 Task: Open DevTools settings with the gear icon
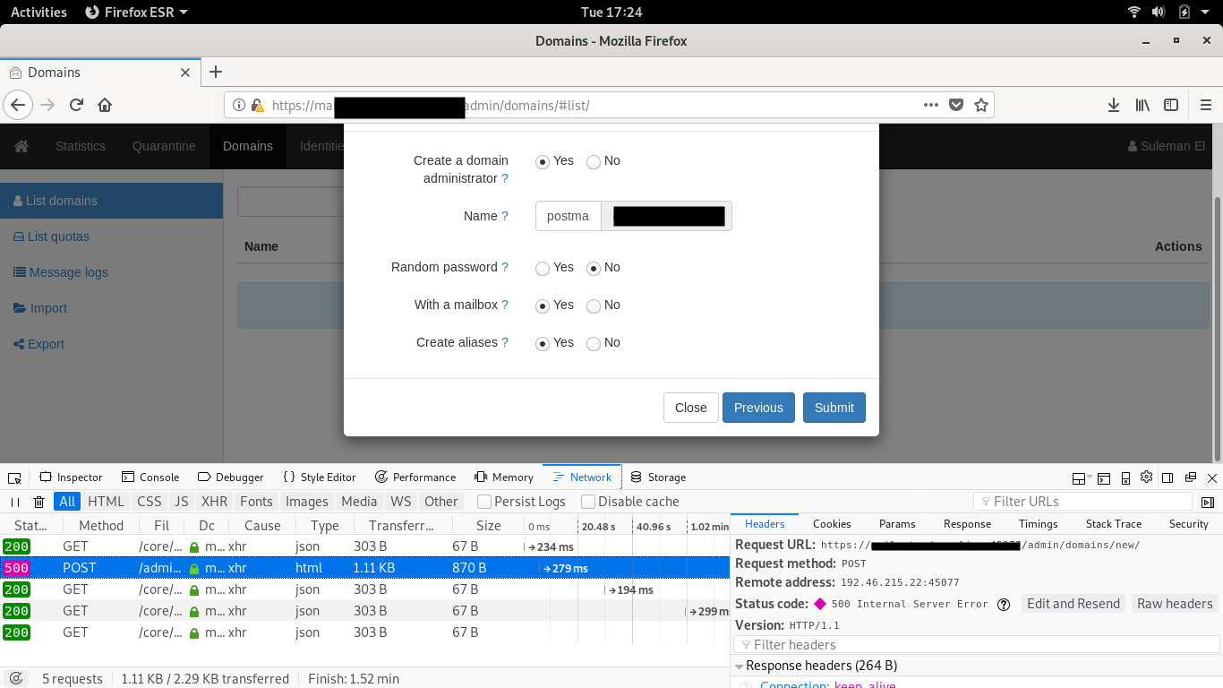click(1146, 477)
